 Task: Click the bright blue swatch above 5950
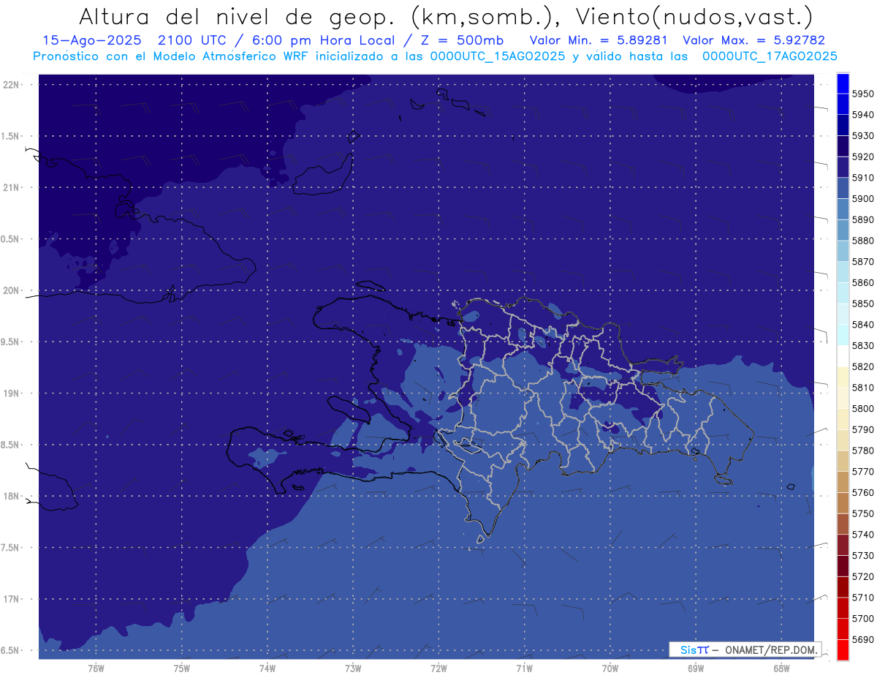point(843,83)
